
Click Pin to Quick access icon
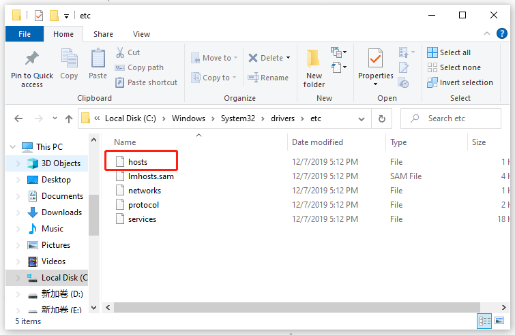[x=32, y=59]
